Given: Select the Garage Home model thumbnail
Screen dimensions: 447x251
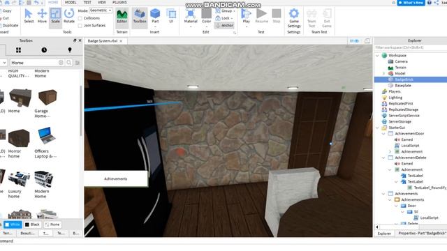Looking at the screenshot, I should [x=47, y=98].
